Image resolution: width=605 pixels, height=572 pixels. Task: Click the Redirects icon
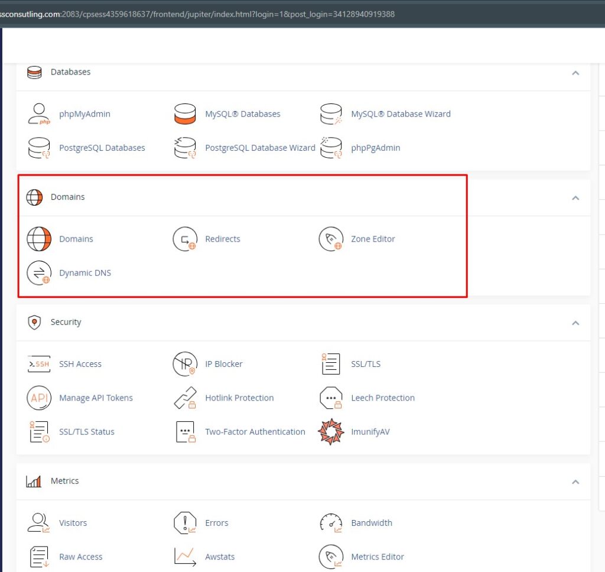[185, 239]
